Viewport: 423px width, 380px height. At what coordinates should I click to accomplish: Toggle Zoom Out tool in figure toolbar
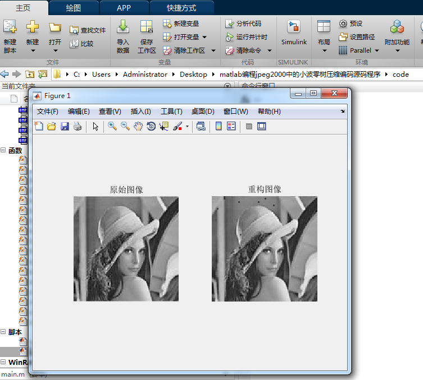pos(125,126)
